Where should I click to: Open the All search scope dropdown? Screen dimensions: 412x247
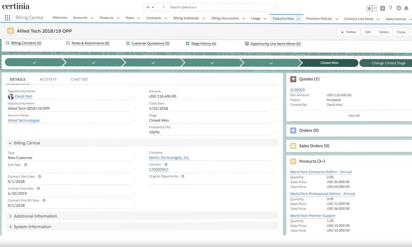[x=150, y=7]
